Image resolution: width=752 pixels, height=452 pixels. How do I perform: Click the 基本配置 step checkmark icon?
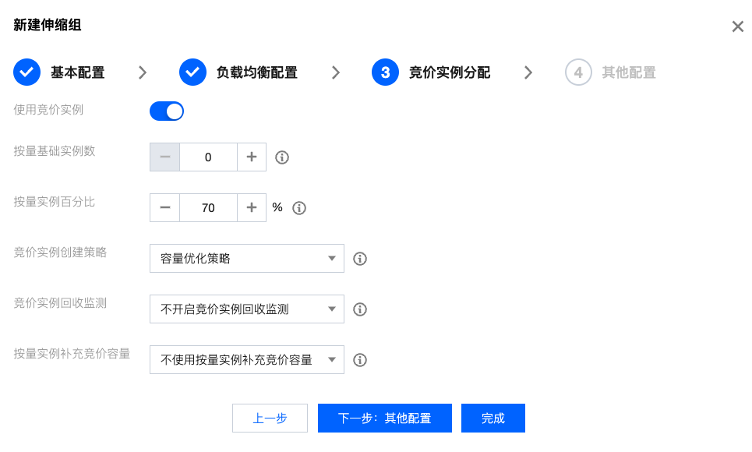click(x=27, y=72)
